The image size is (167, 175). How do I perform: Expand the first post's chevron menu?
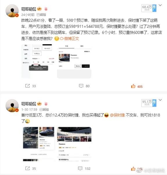click(x=160, y=5)
